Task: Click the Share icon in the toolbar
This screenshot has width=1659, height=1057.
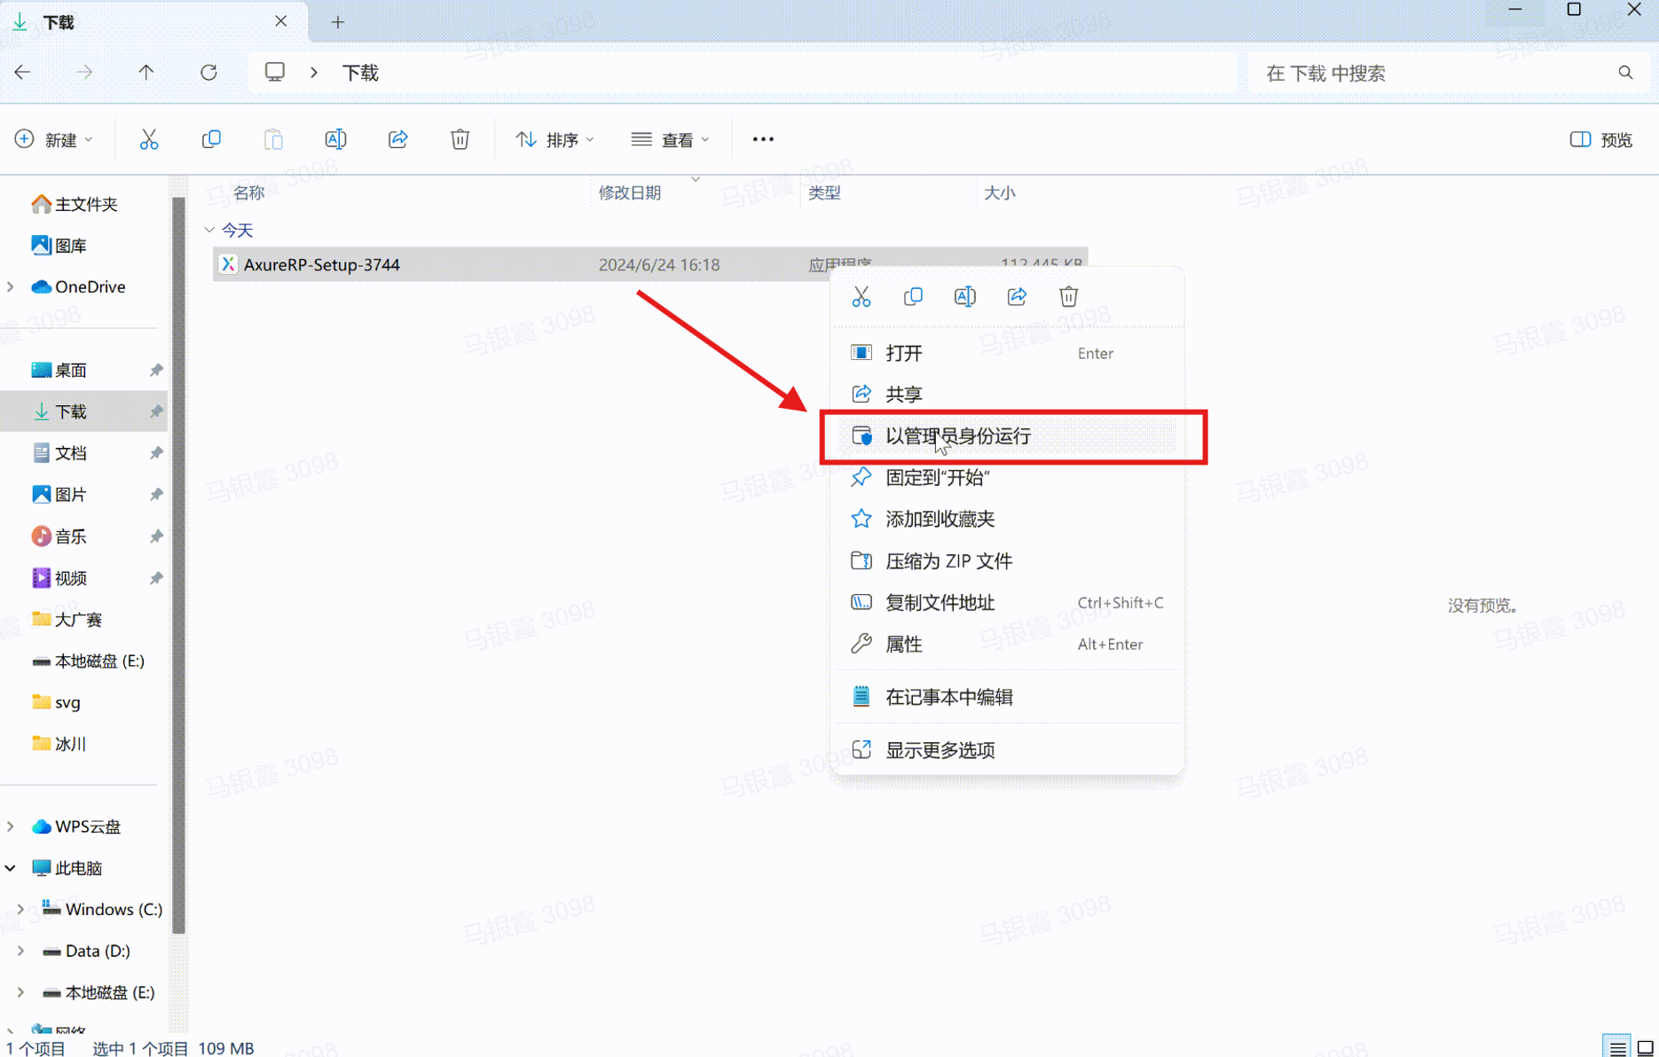Action: [397, 139]
